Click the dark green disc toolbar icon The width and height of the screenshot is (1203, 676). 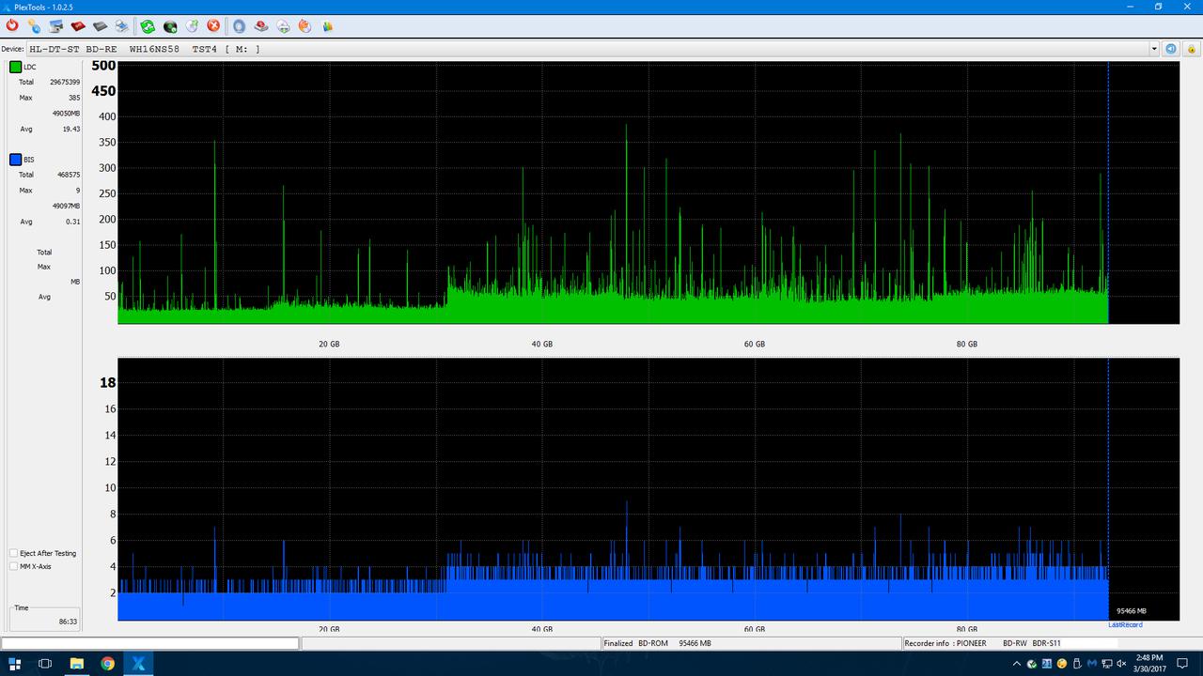click(x=170, y=26)
